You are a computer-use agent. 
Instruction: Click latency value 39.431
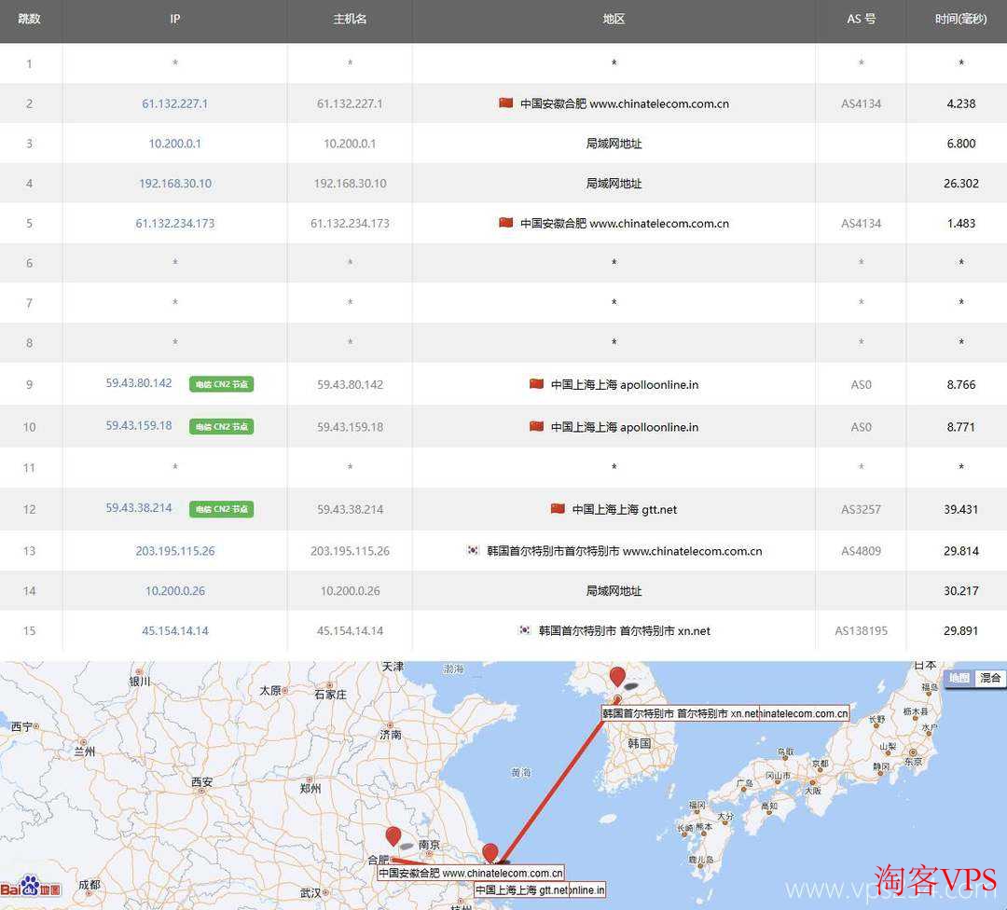(960, 509)
